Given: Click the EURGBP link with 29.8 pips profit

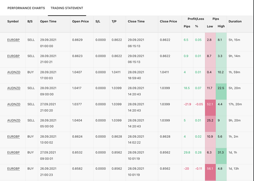Looking at the screenshot, I should (14, 152).
